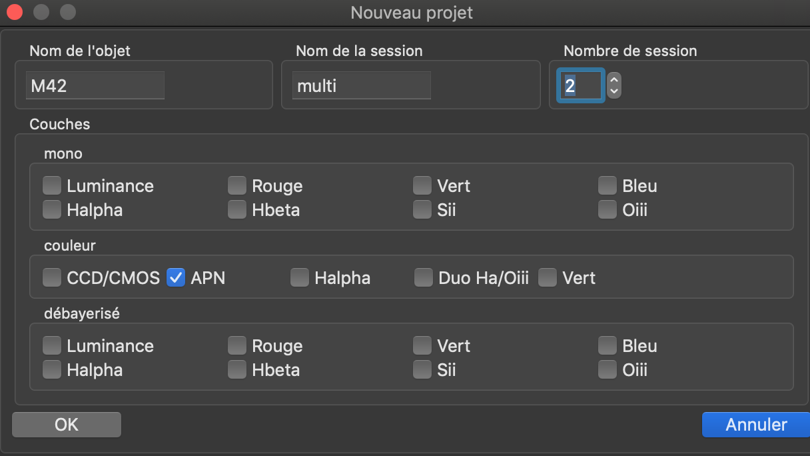Uncheck the APN color checkbox
Screen dimensions: 810x456
pyautogui.click(x=176, y=277)
